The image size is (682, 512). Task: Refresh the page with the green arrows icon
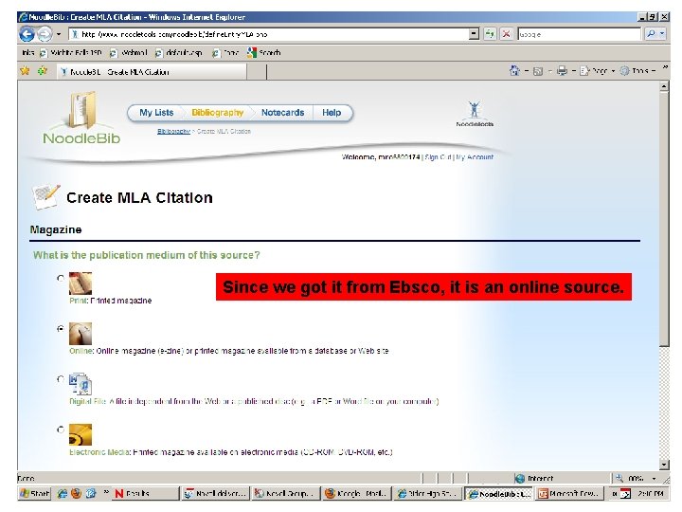coord(491,34)
